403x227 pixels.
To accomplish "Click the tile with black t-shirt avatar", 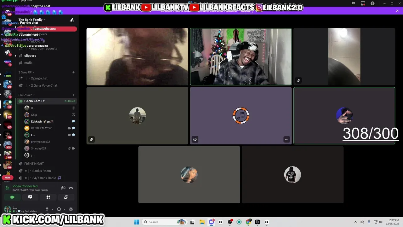I will pyautogui.click(x=292, y=175).
